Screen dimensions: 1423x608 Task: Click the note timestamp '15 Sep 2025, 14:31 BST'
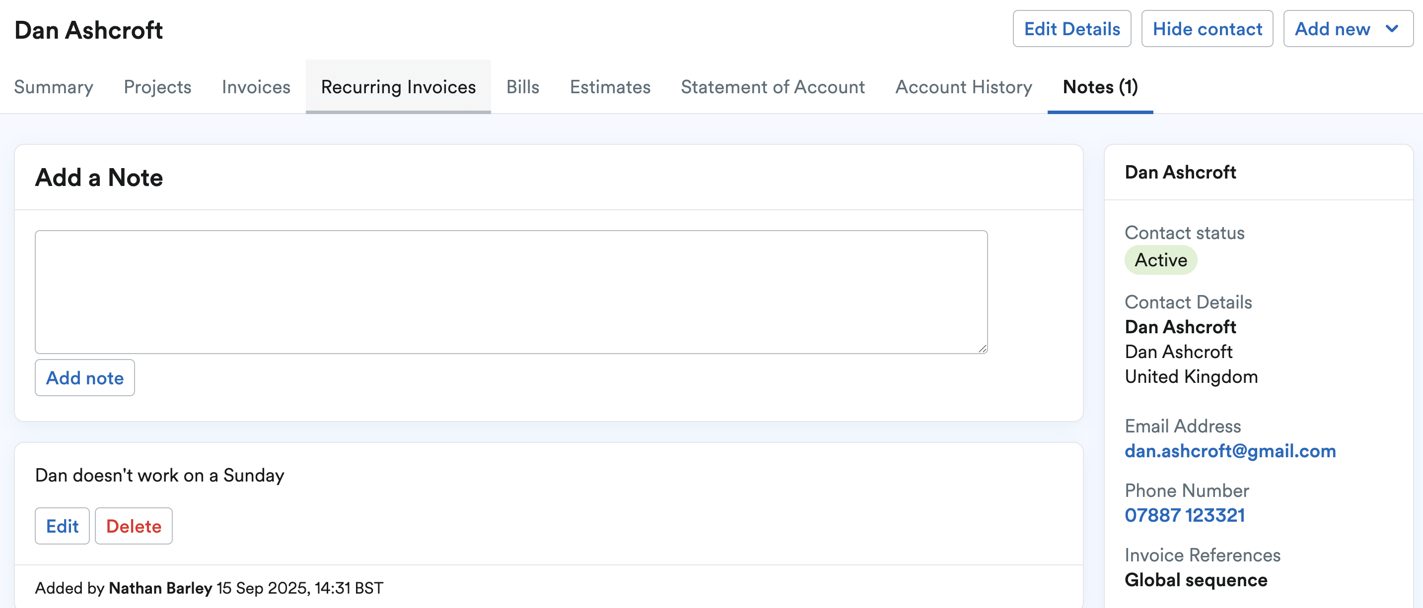(300, 588)
